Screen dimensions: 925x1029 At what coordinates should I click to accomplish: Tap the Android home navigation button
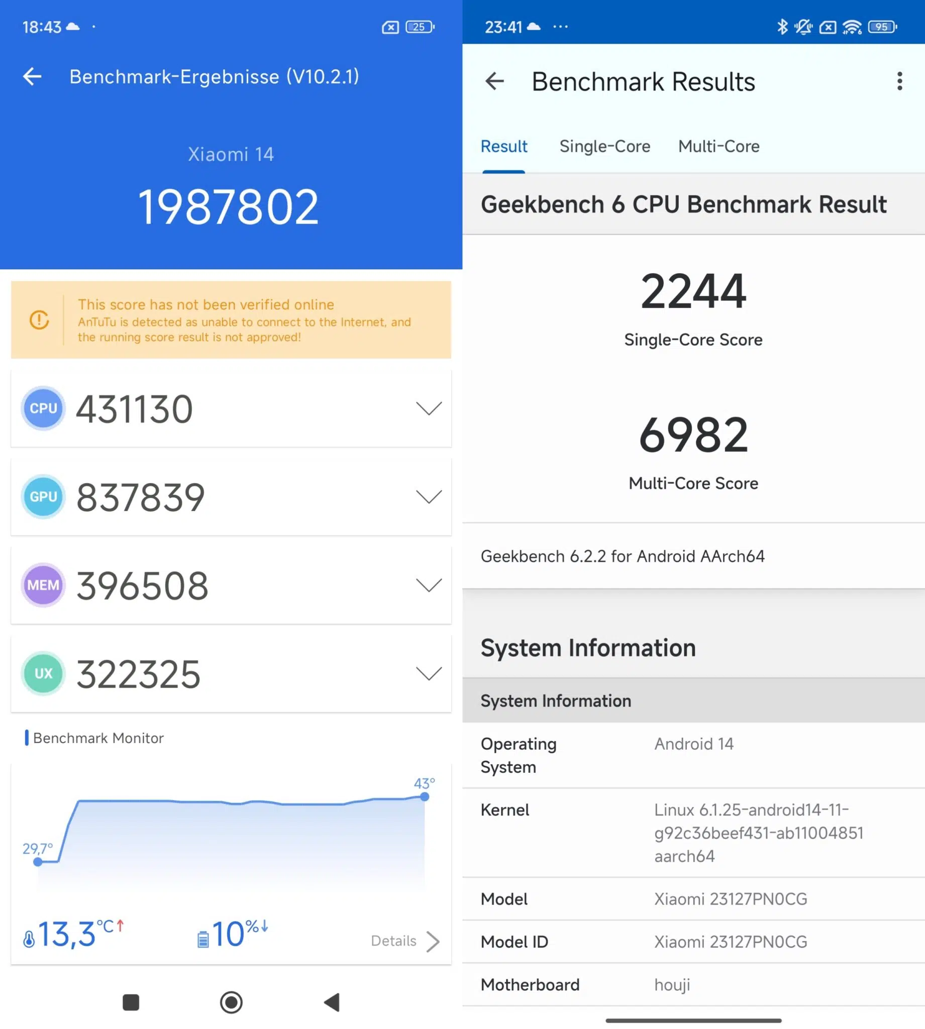pyautogui.click(x=231, y=1002)
